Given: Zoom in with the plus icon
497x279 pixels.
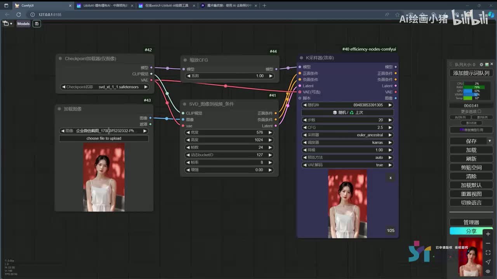Looking at the screenshot, I should tap(488, 234).
